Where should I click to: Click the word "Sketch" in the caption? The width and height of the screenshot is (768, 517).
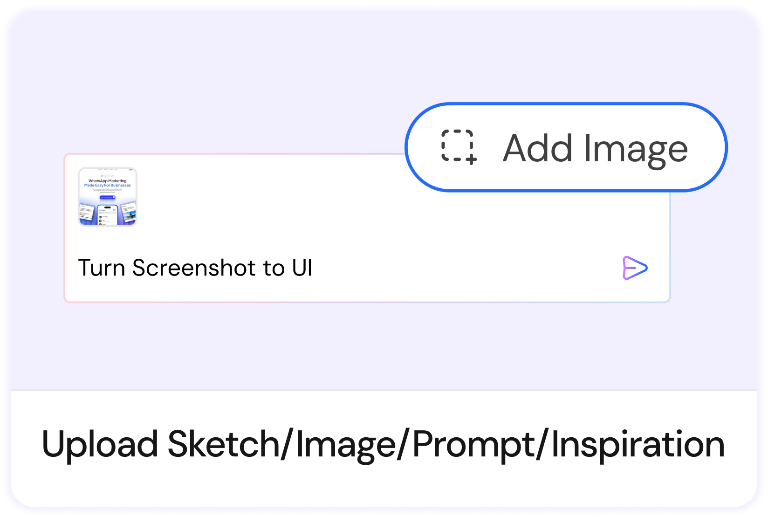click(x=224, y=444)
